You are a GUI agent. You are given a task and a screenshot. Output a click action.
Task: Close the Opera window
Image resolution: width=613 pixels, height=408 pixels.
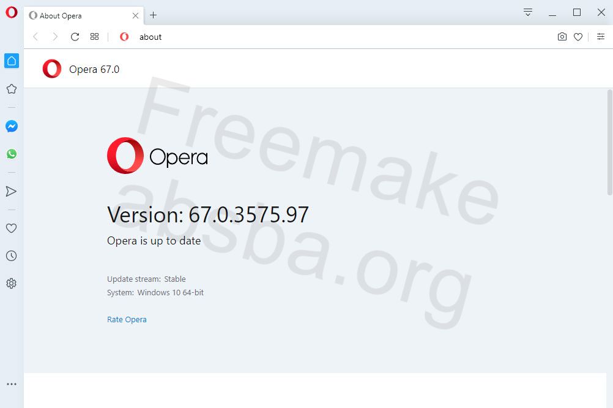(x=601, y=12)
